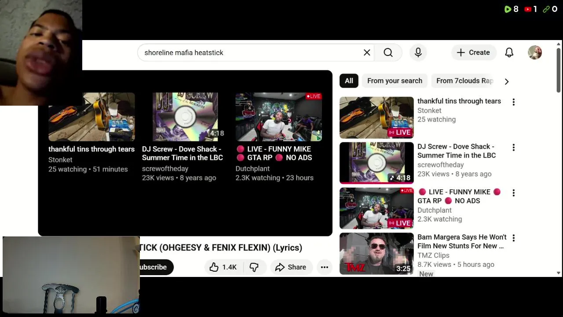Open the Dutchplant channel name in sidebar
Image resolution: width=563 pixels, height=317 pixels.
click(435, 210)
